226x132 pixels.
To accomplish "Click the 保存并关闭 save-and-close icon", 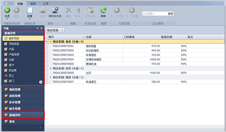I will pyautogui.click(x=55, y=10).
